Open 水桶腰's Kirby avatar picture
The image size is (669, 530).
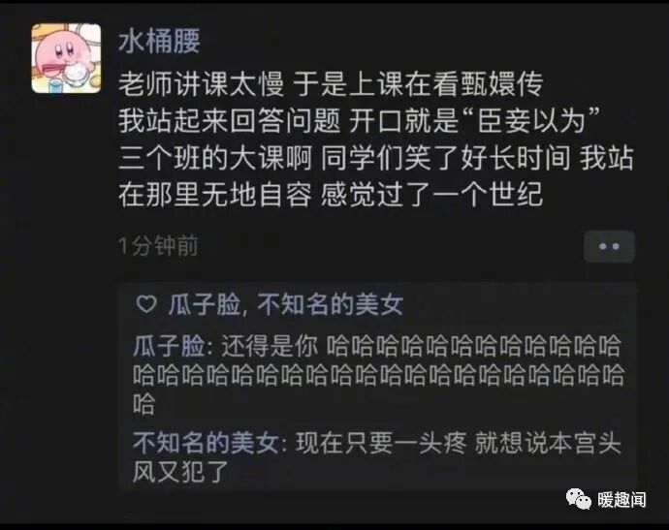pos(66,58)
